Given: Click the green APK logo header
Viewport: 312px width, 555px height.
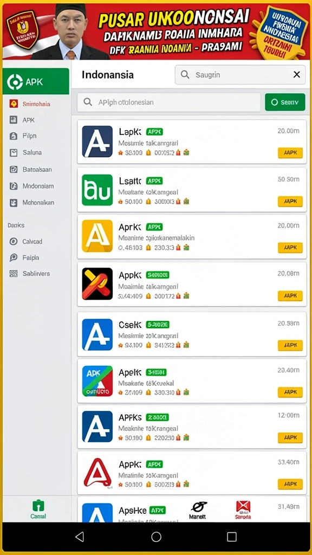Looking at the screenshot, I should (36, 81).
